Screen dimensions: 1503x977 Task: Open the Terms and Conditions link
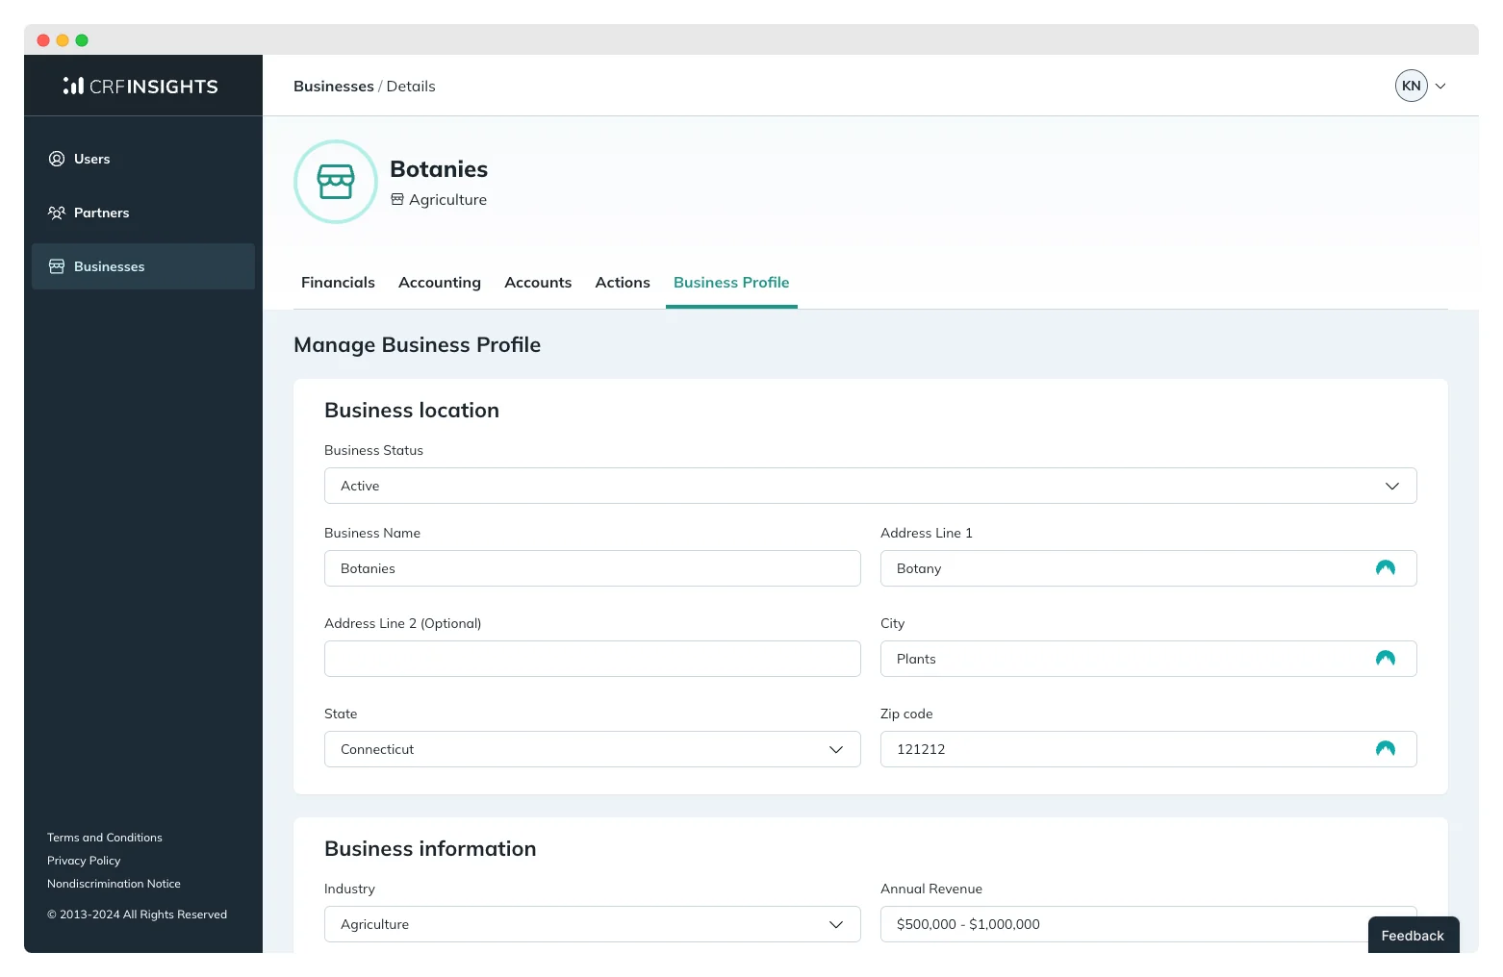tap(105, 838)
